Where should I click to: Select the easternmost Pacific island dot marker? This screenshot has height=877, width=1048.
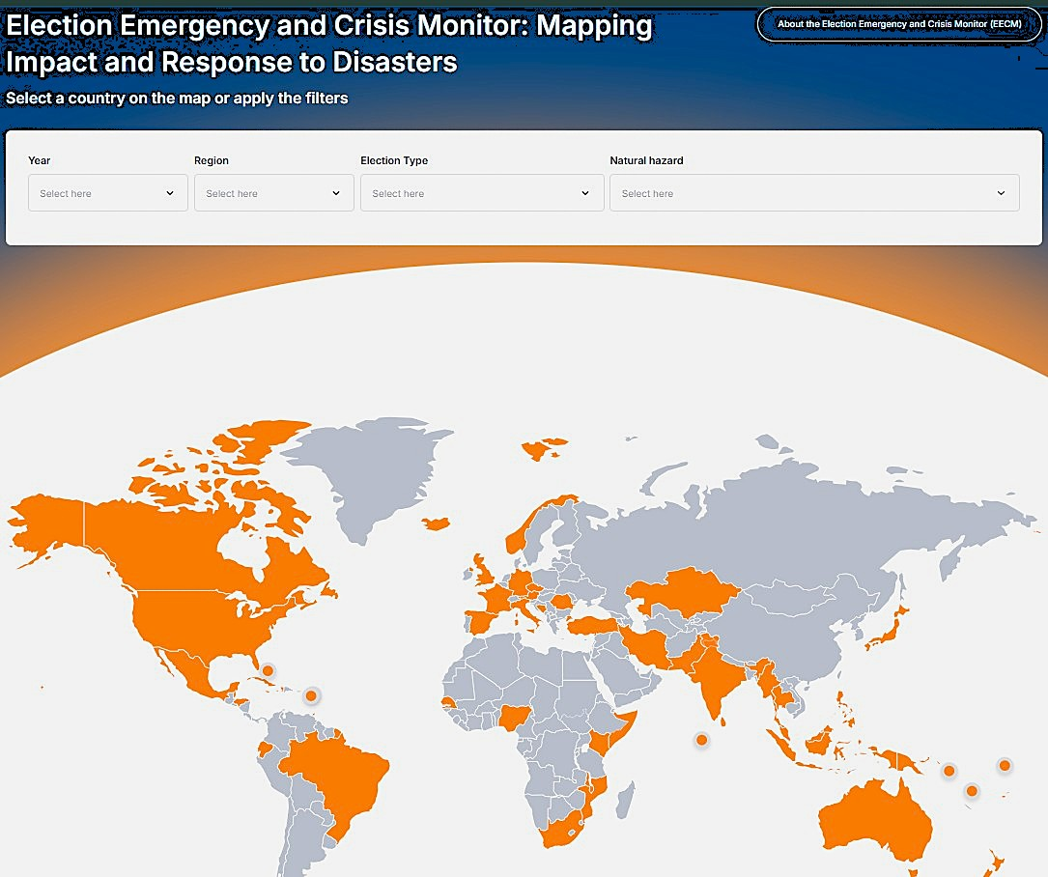point(1005,766)
